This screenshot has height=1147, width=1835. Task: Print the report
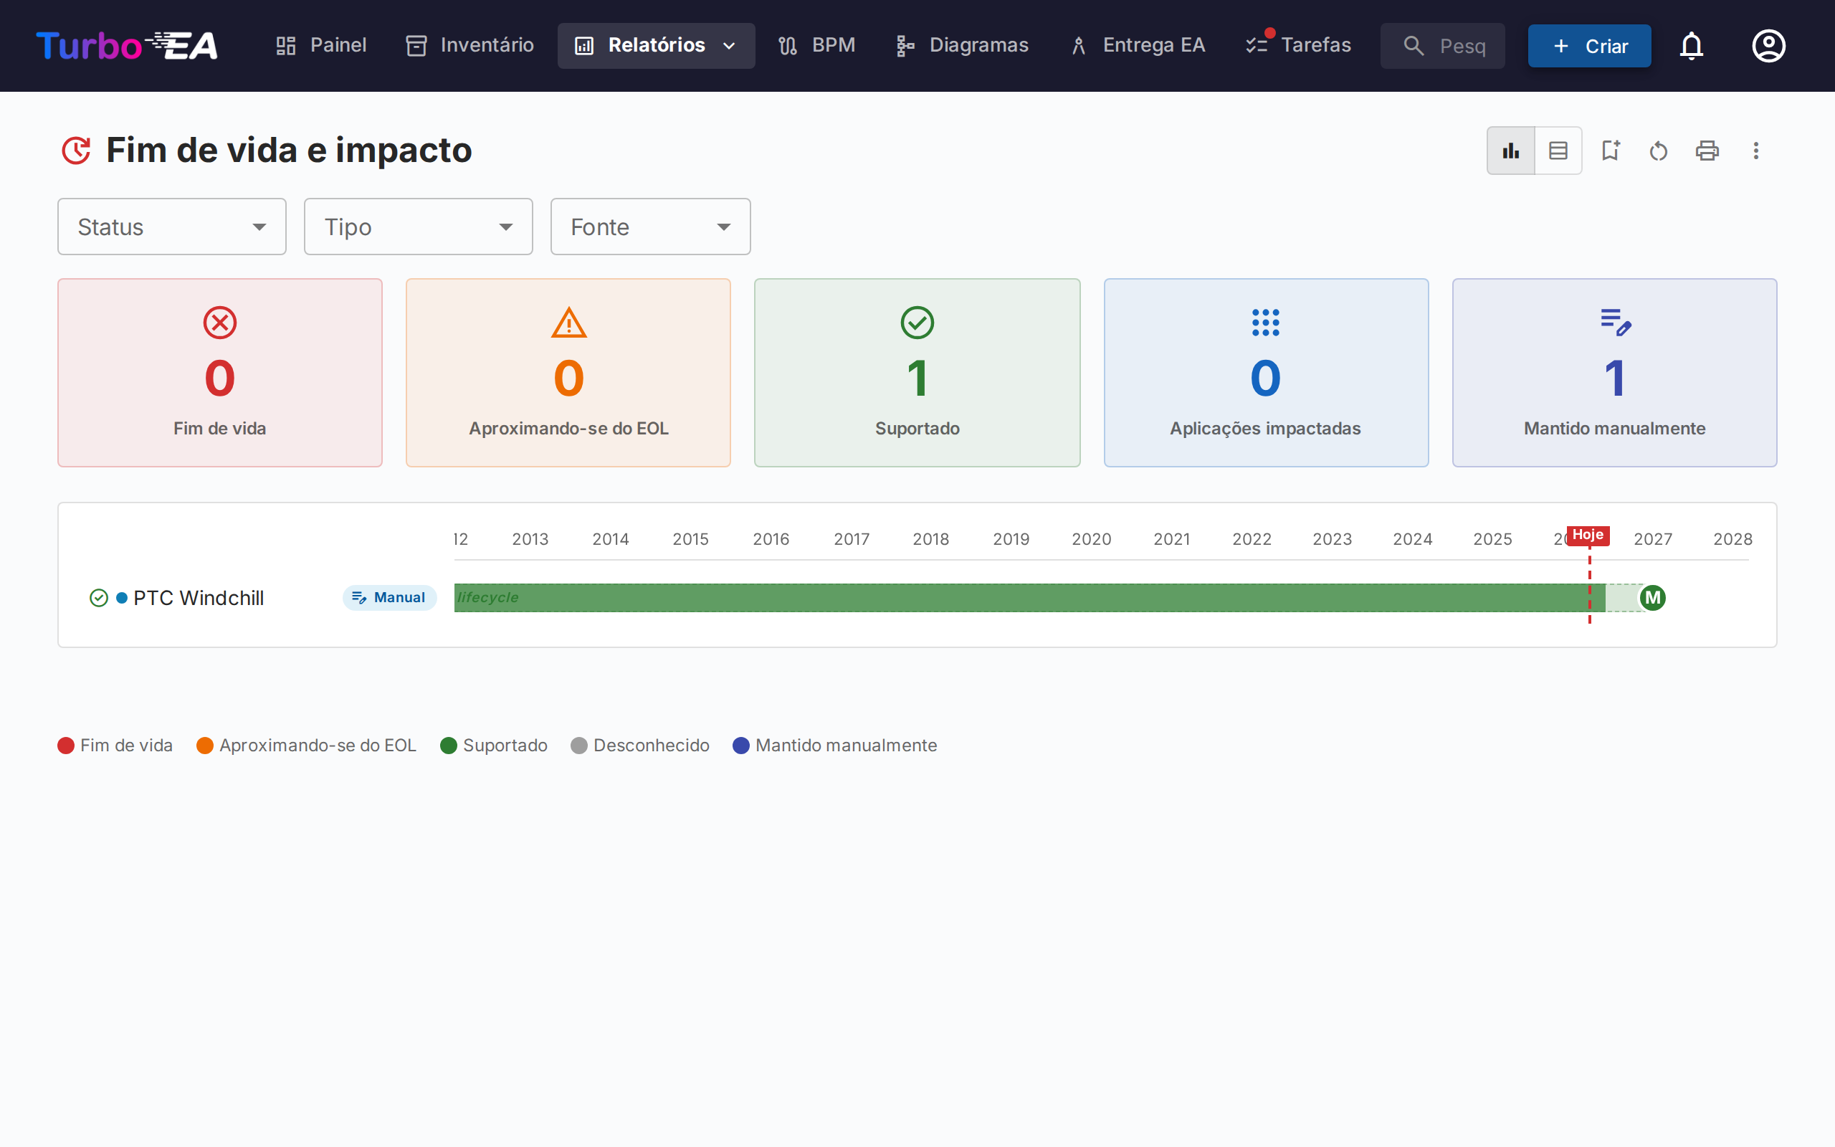[1707, 151]
